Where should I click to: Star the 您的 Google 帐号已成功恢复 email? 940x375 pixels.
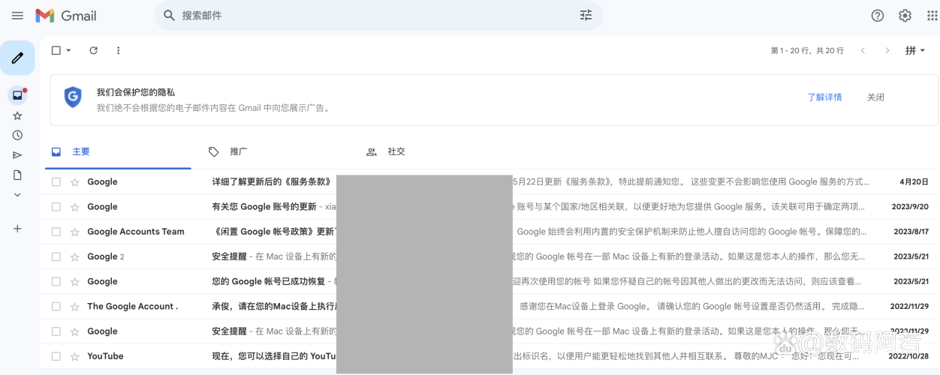point(74,282)
